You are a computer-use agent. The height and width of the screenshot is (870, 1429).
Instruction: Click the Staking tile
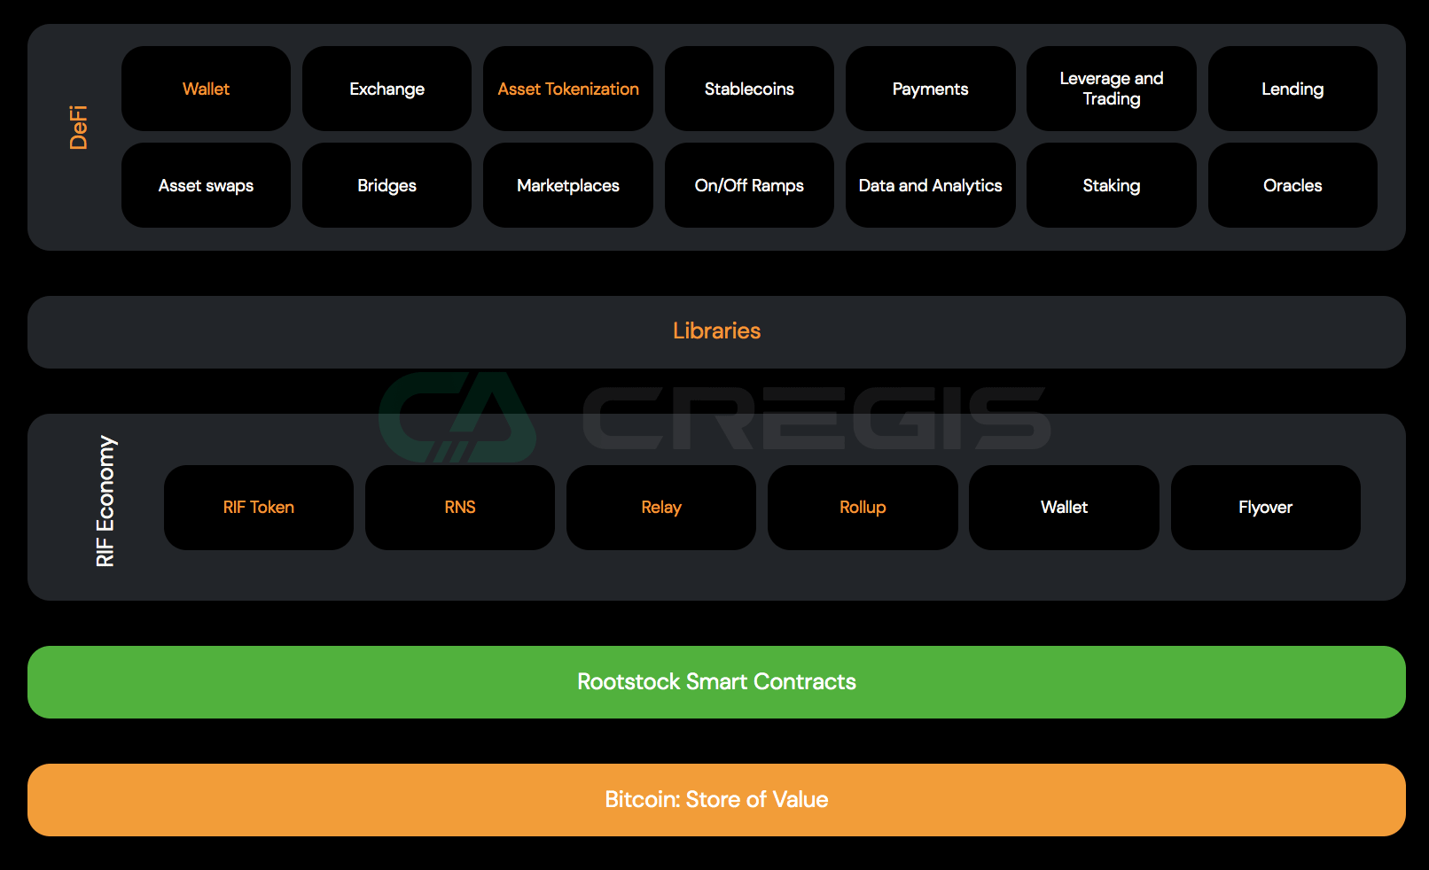1111,185
